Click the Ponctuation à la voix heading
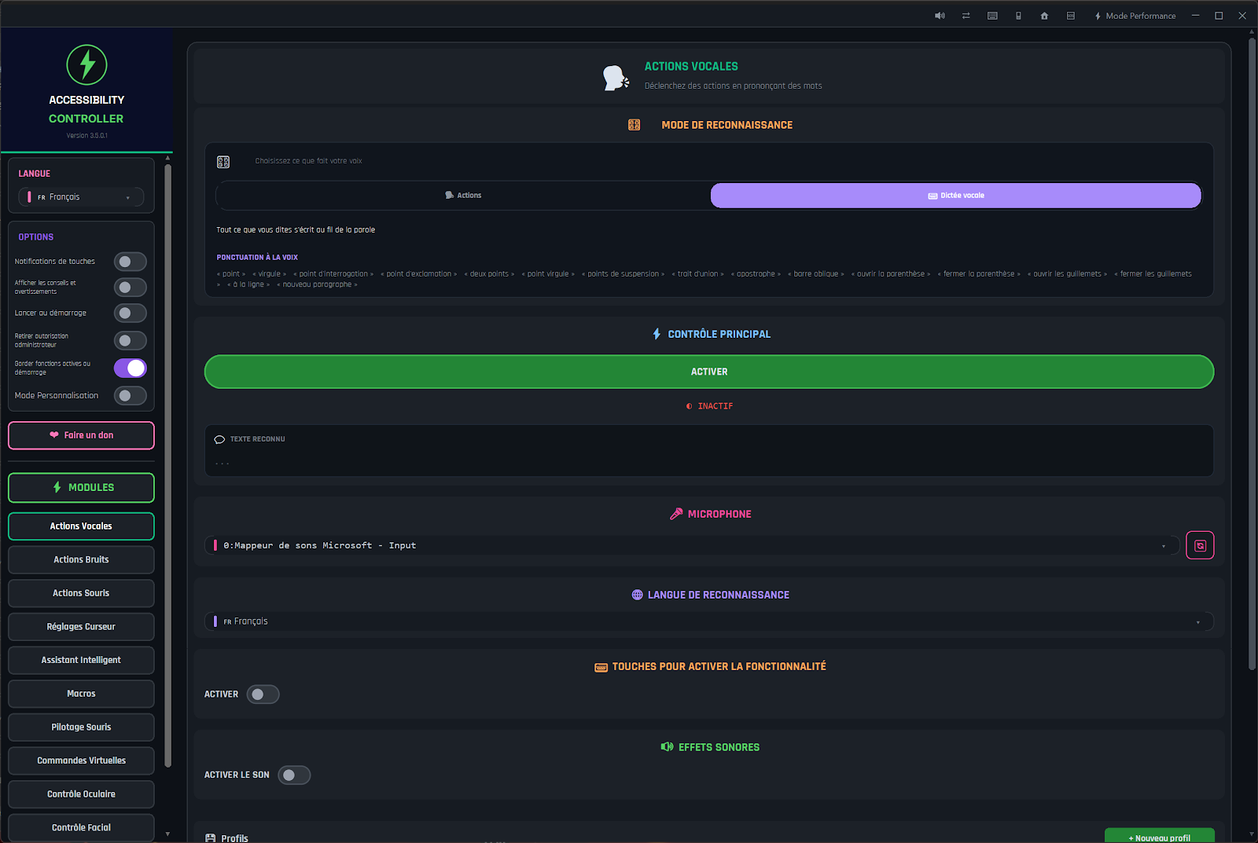Screen dimensions: 1258x843 [257, 258]
